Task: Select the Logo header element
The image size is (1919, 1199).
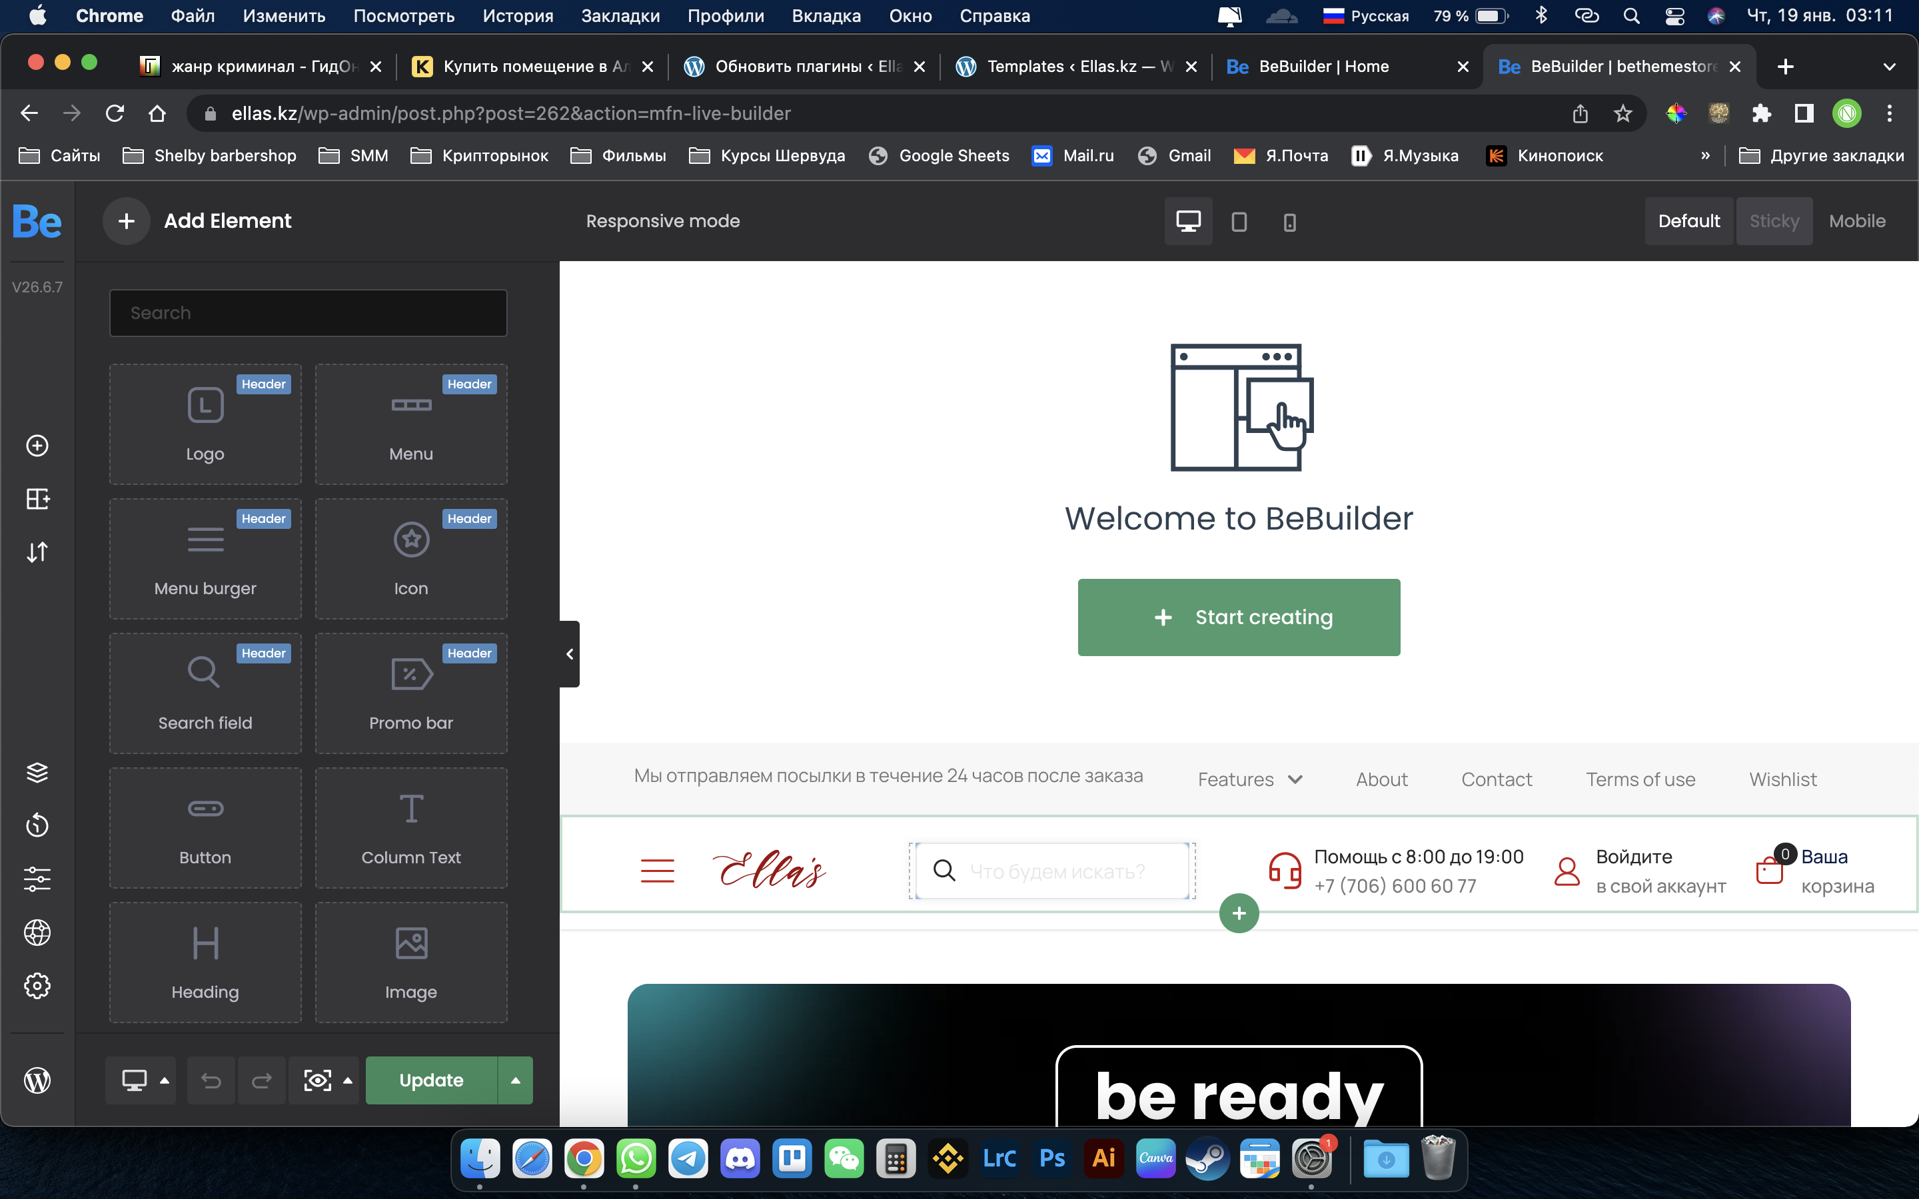Action: [x=205, y=424]
